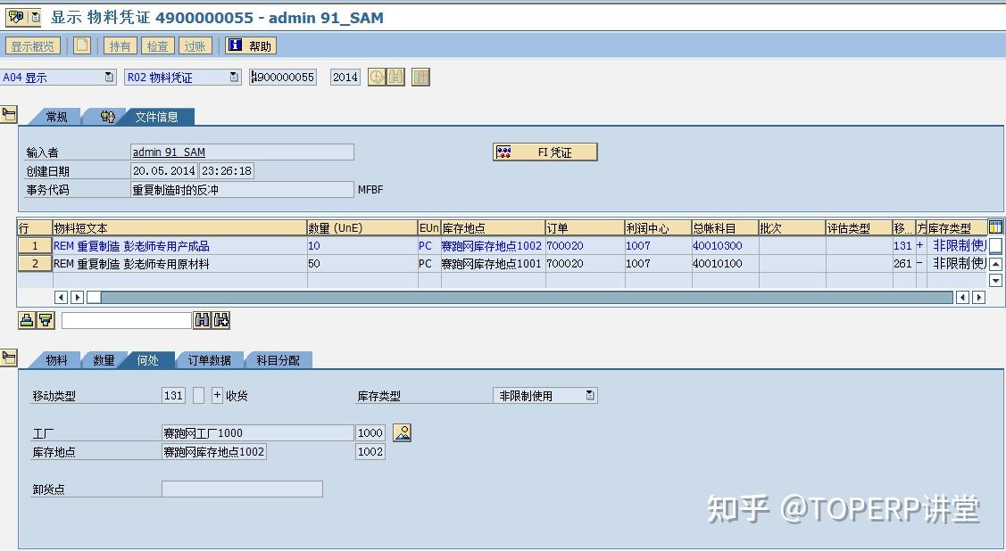This screenshot has width=1006, height=551.
Task: Click the filter icon beside the print icon
Action: (44, 320)
